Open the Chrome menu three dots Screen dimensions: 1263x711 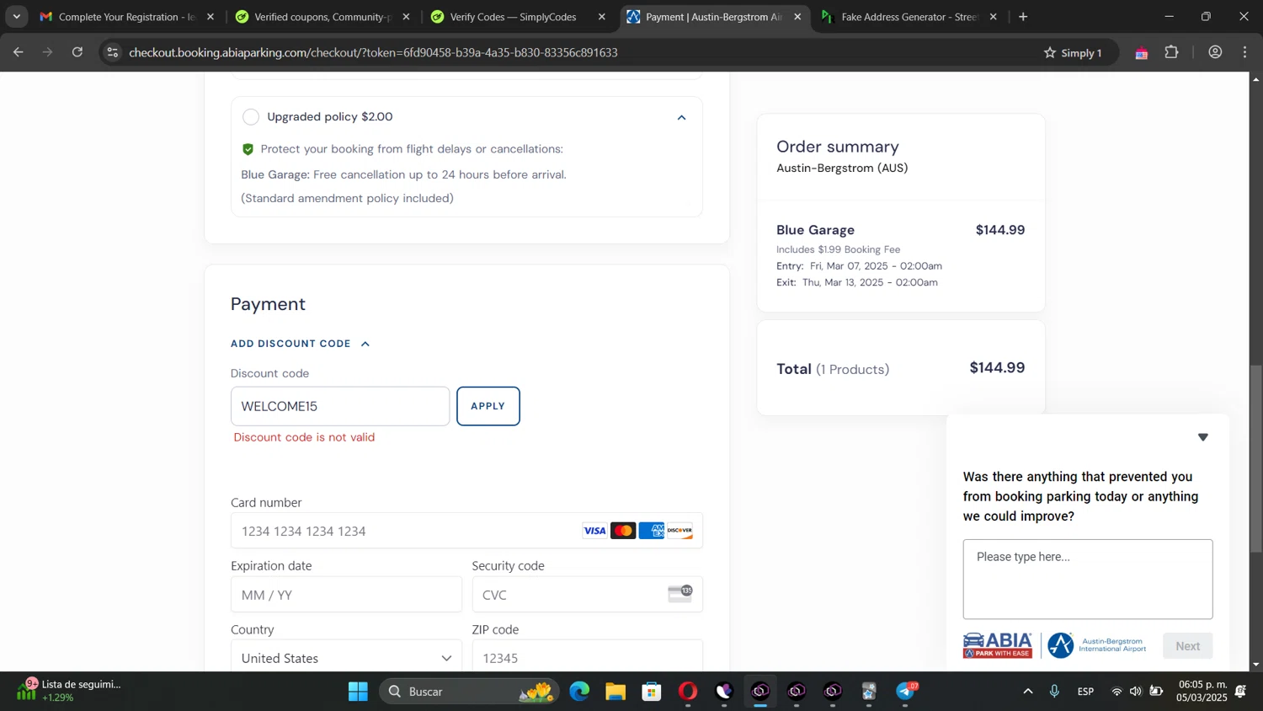click(x=1245, y=52)
